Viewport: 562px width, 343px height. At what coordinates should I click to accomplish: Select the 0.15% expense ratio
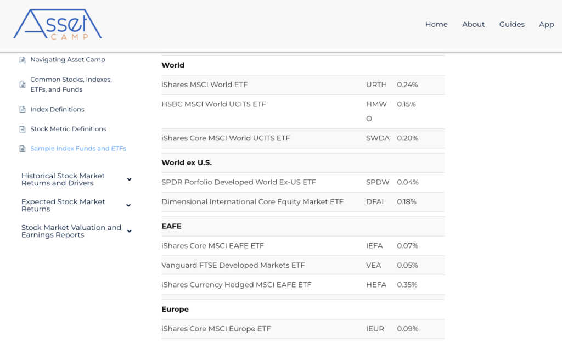click(x=407, y=104)
